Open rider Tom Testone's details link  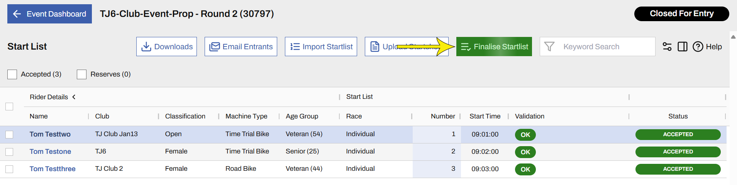[50, 152]
